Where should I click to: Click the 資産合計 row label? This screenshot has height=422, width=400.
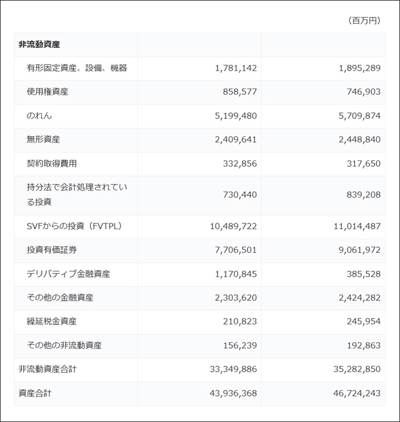click(x=35, y=393)
